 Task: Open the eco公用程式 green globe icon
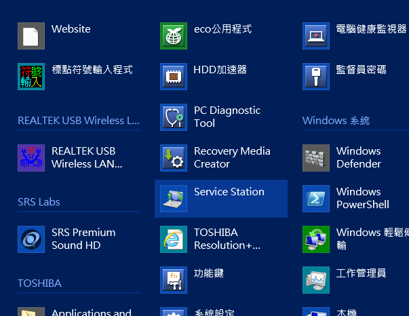tap(174, 36)
